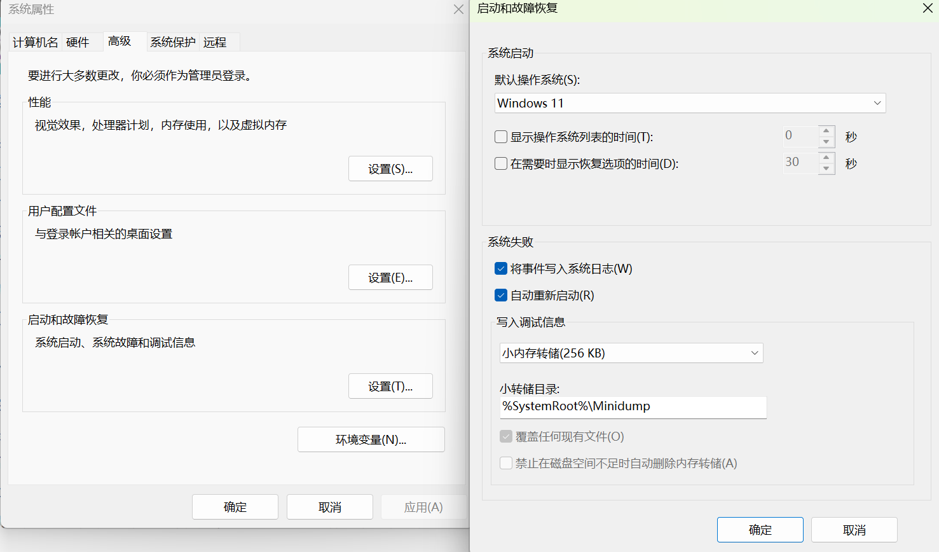Viewport: 939px width, 552px height.
Task: Open 环境变量(N)... button
Action: pyautogui.click(x=371, y=439)
